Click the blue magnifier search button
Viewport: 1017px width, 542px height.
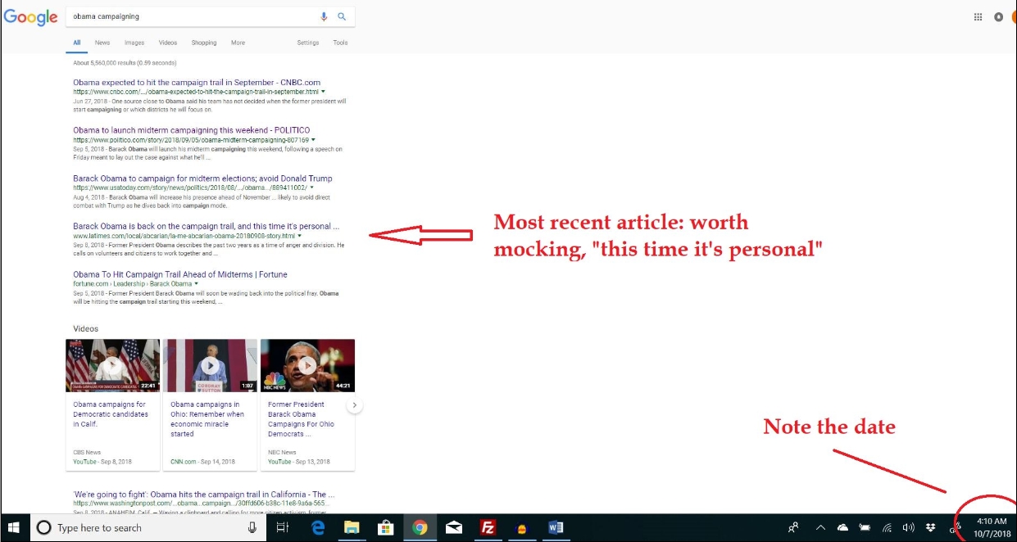point(341,16)
